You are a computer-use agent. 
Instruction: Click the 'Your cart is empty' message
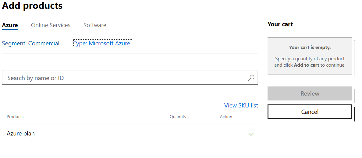pyautogui.click(x=310, y=47)
